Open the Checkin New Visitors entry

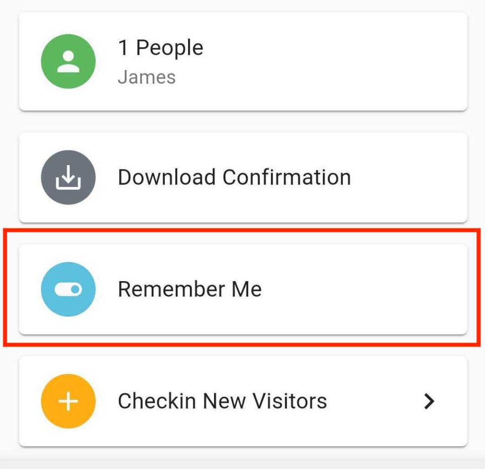[223, 401]
